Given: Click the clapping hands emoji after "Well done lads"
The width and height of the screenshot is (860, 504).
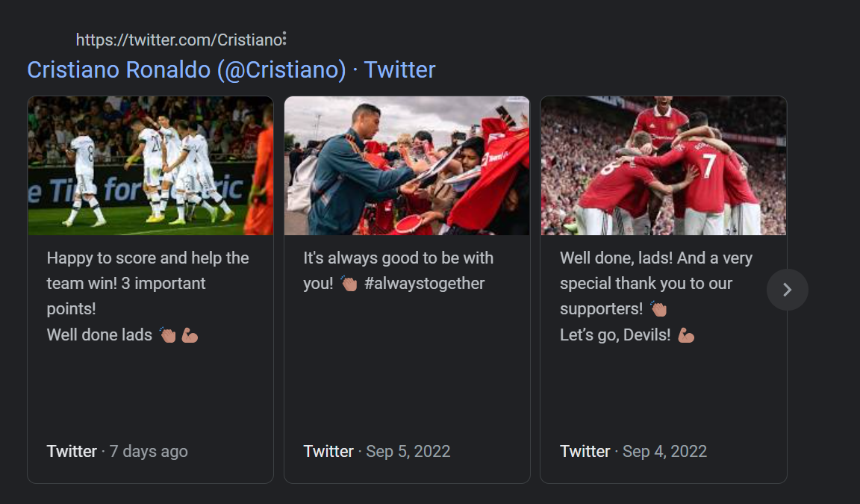Looking at the screenshot, I should coord(167,335).
